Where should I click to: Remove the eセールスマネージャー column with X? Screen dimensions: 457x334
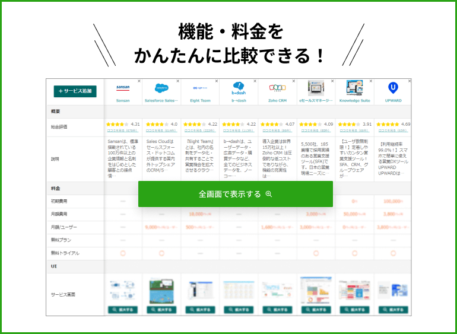point(332,81)
